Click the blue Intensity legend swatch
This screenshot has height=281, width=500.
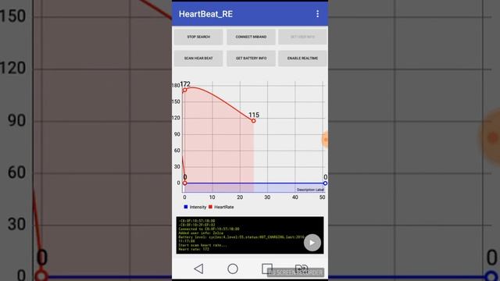186,207
